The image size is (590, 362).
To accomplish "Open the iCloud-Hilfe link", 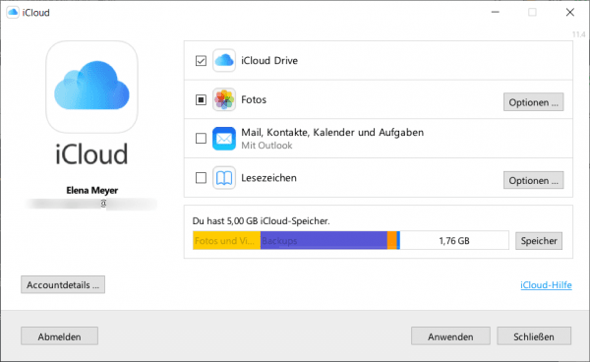I will 546,285.
